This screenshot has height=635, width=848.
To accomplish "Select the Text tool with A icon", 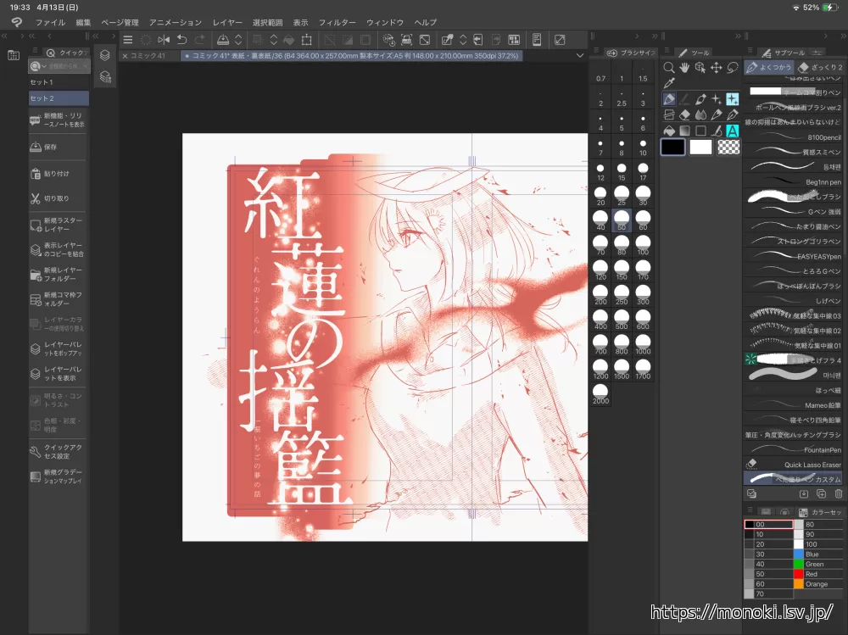I will (x=732, y=131).
